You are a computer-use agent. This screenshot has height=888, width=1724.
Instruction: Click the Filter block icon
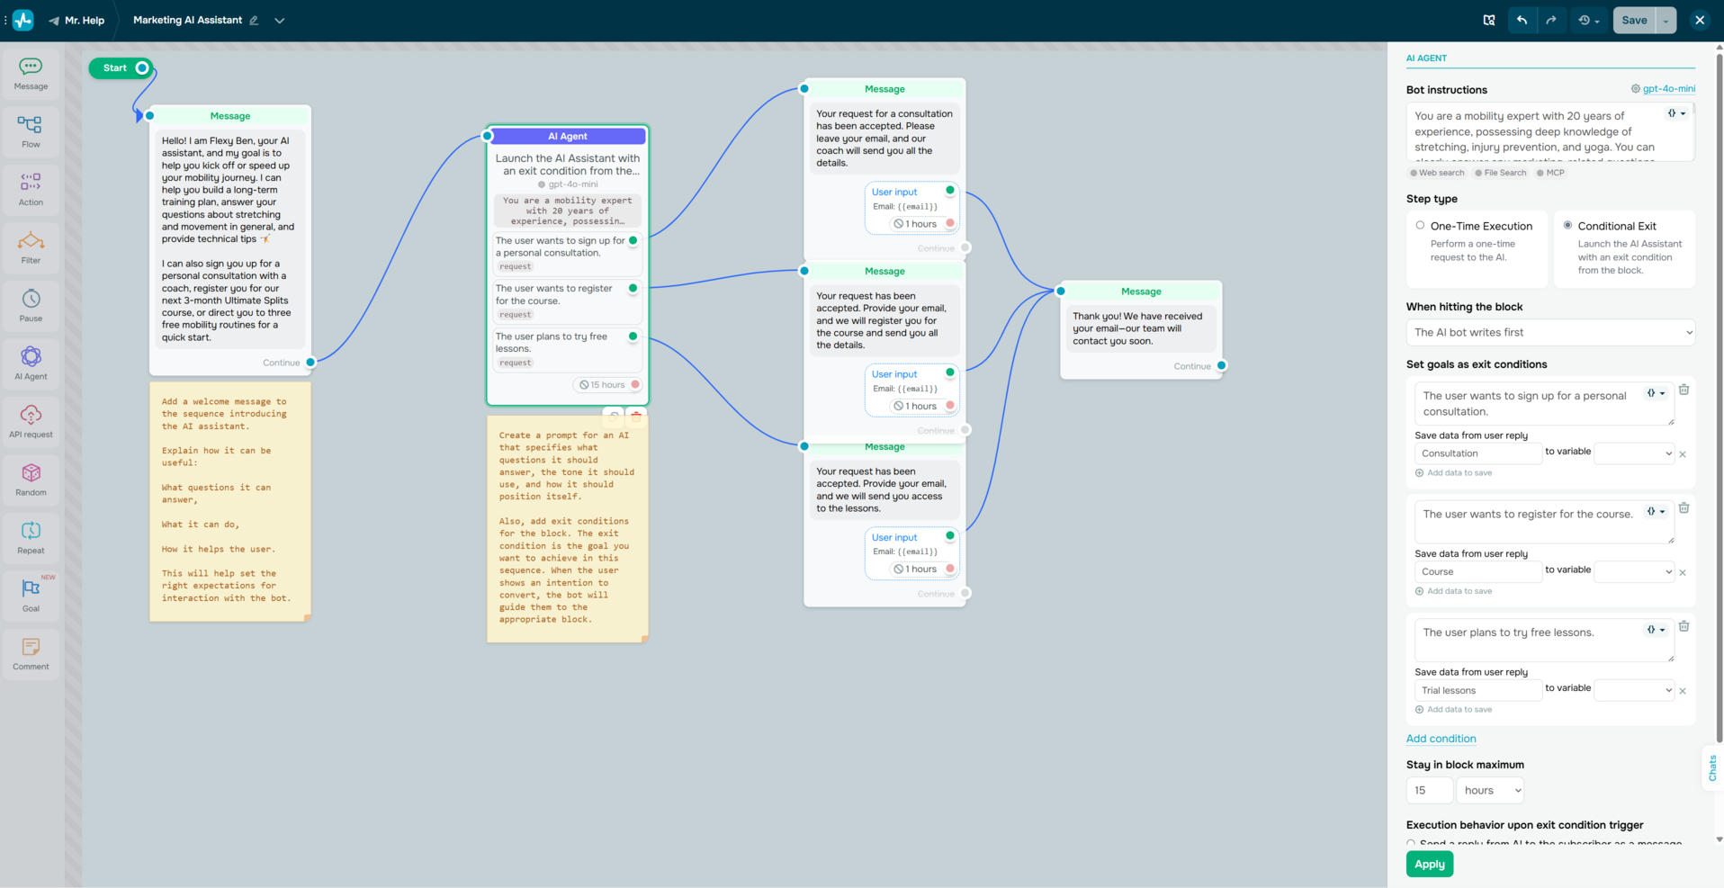(x=31, y=247)
